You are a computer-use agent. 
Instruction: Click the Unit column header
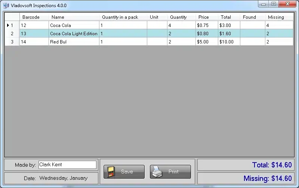coord(157,17)
